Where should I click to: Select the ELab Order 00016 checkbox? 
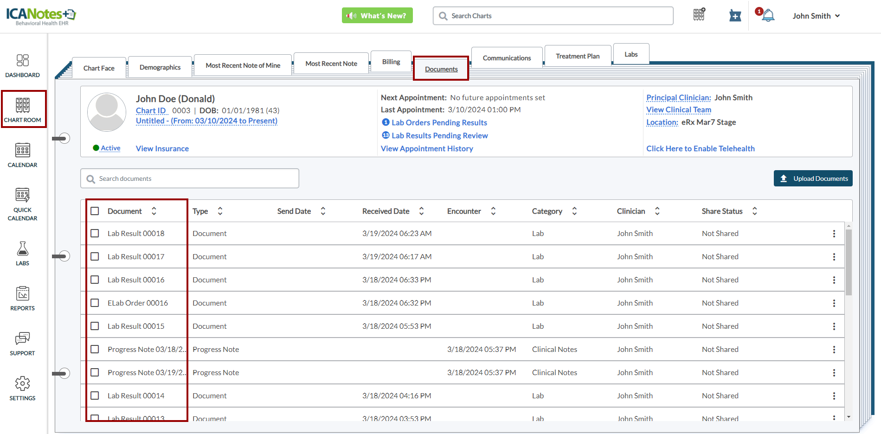pos(95,303)
